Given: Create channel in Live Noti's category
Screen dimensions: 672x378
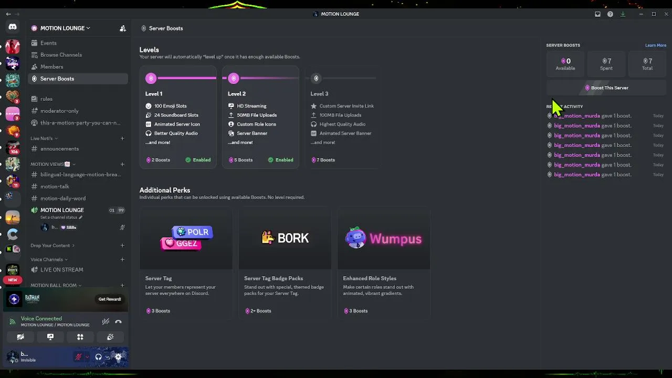Looking at the screenshot, I should click(x=122, y=139).
